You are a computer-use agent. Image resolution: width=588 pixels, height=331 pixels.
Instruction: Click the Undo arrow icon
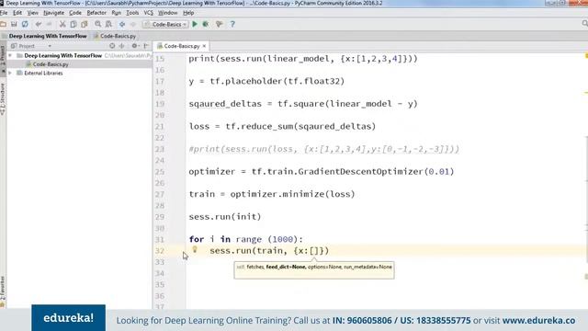click(39, 24)
